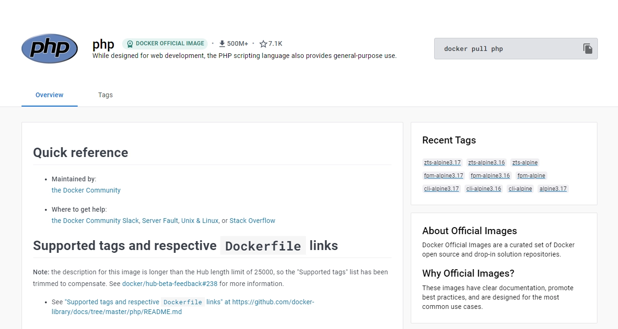Open the Unix & Linux link
The width and height of the screenshot is (618, 329).
200,221
